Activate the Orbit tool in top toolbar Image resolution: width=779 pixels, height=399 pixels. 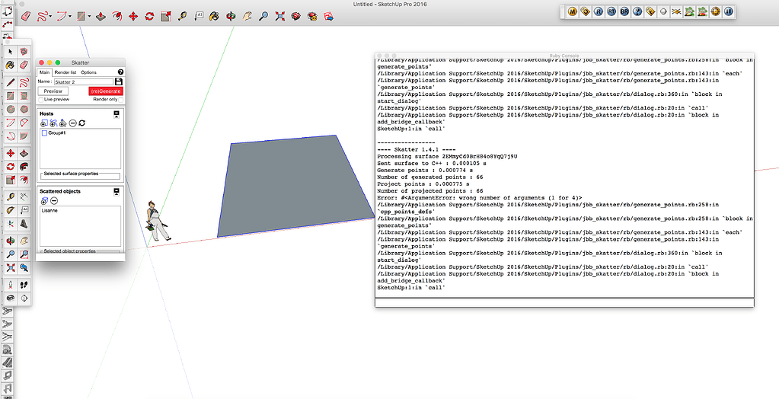[231, 17]
